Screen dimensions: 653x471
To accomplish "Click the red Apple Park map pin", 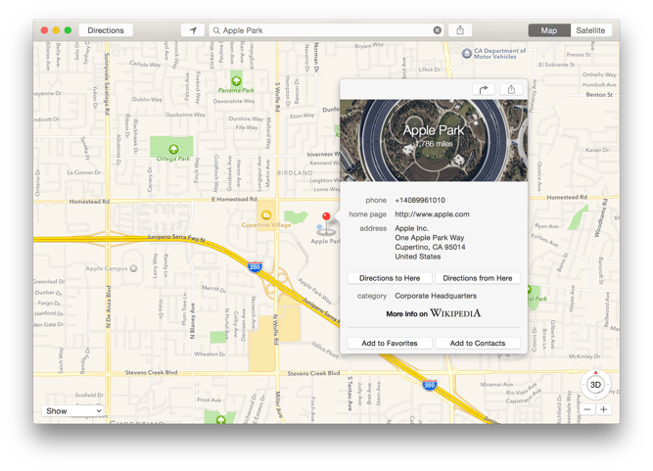I will [x=327, y=222].
